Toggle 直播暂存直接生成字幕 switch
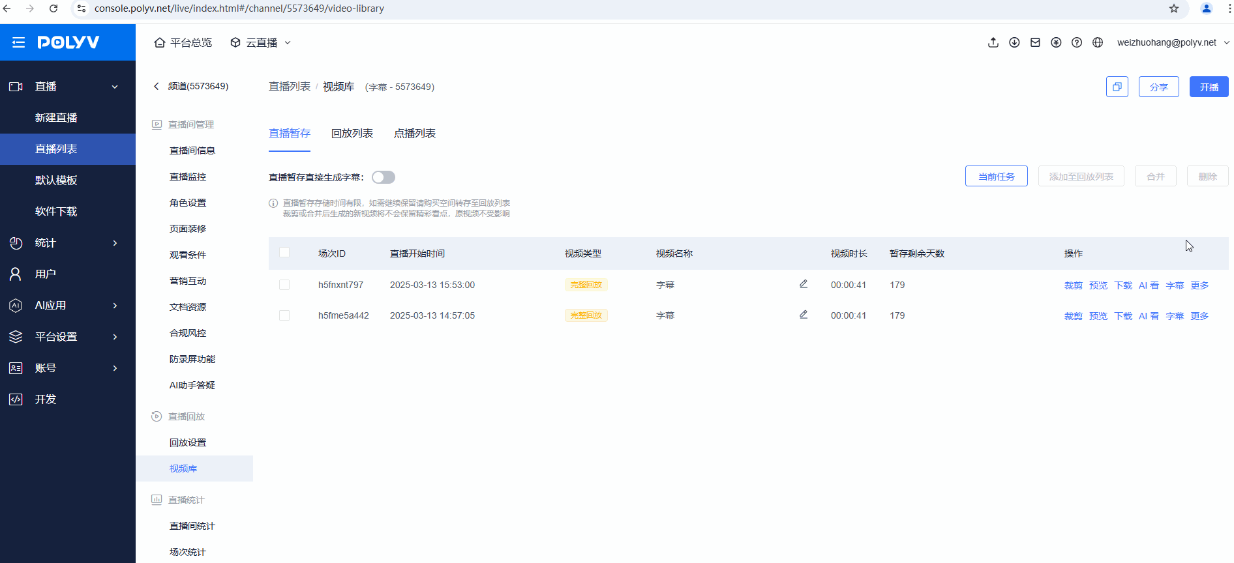 pyautogui.click(x=384, y=177)
